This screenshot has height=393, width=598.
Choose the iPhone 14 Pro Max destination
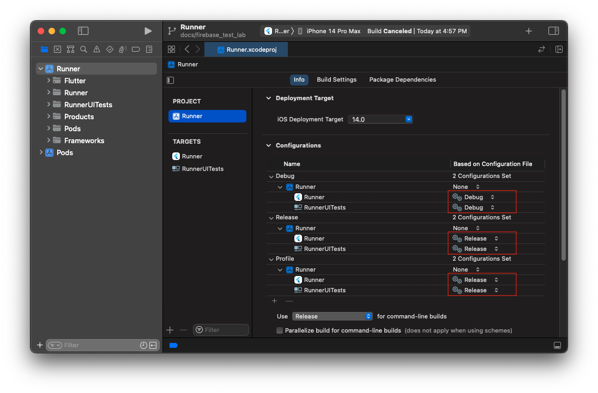click(x=329, y=31)
